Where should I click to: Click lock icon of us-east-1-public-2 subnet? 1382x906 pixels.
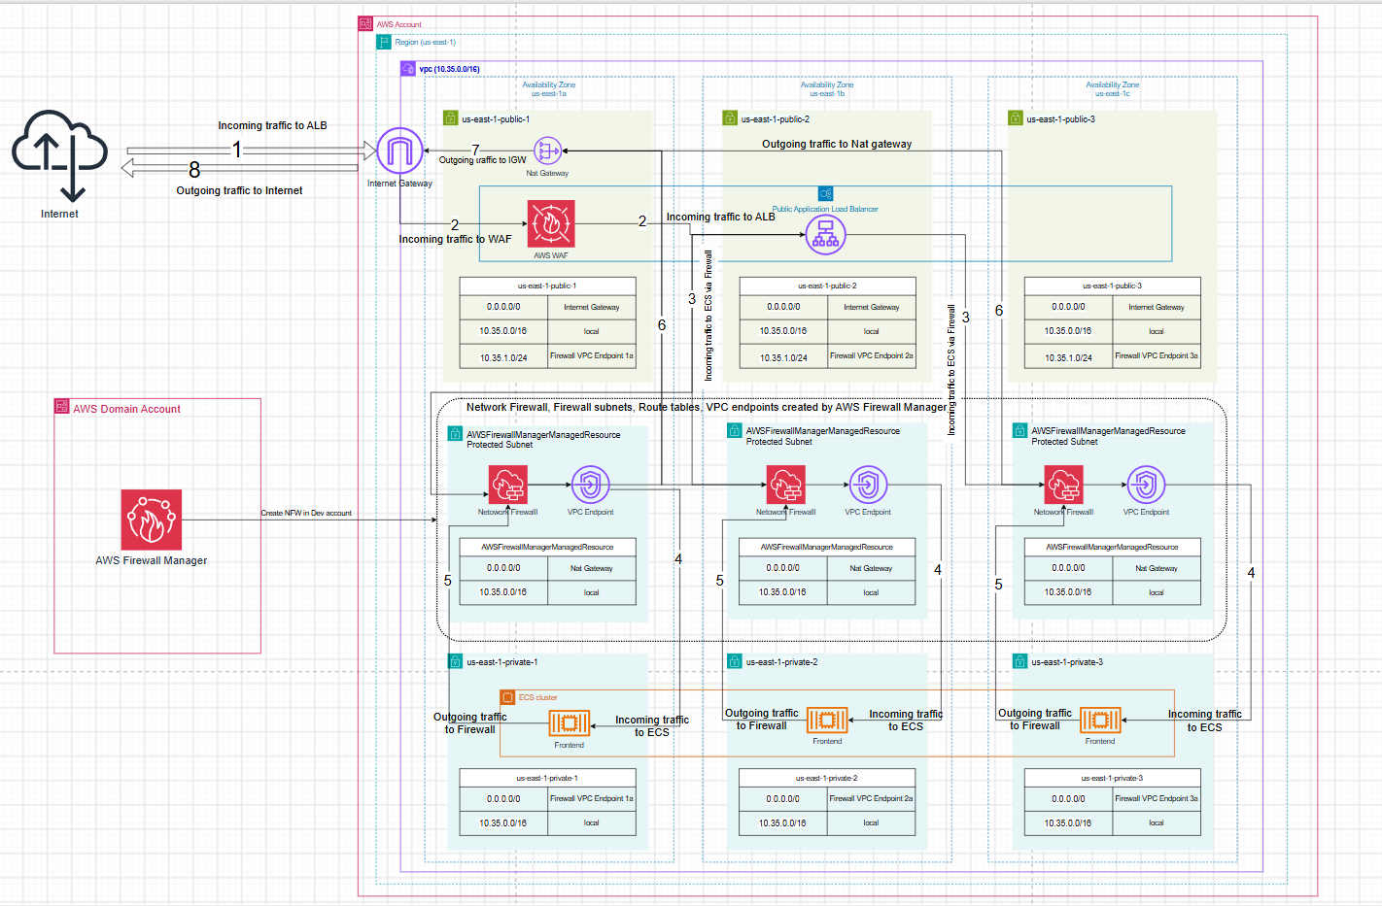pos(730,117)
